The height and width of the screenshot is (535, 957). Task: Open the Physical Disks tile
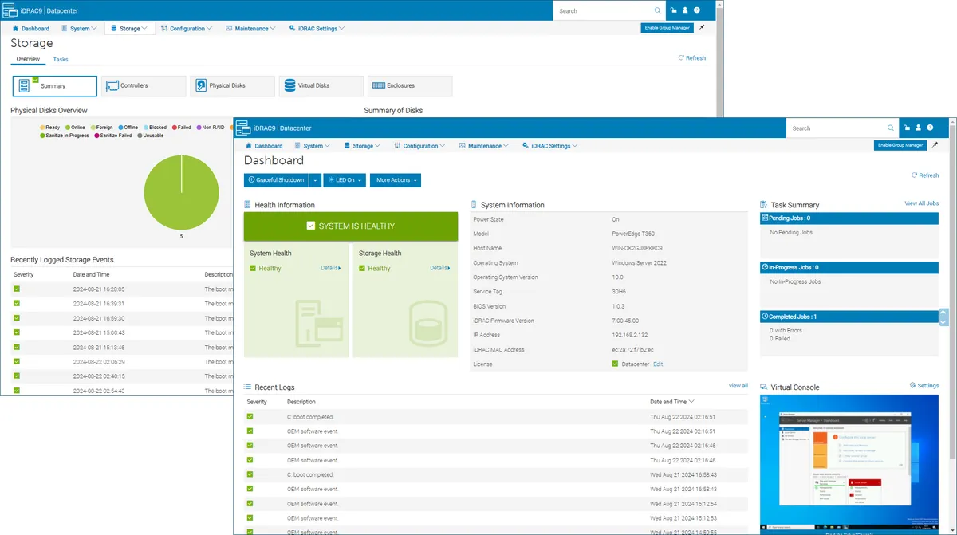pyautogui.click(x=233, y=85)
